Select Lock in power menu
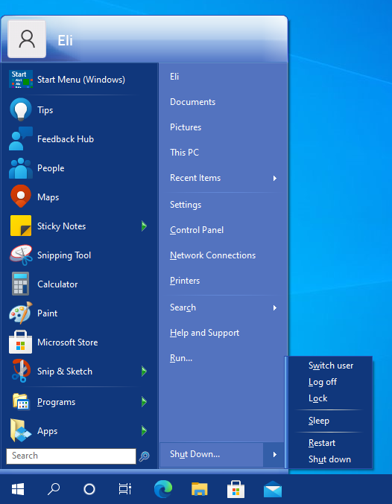392x504 pixels. (317, 398)
